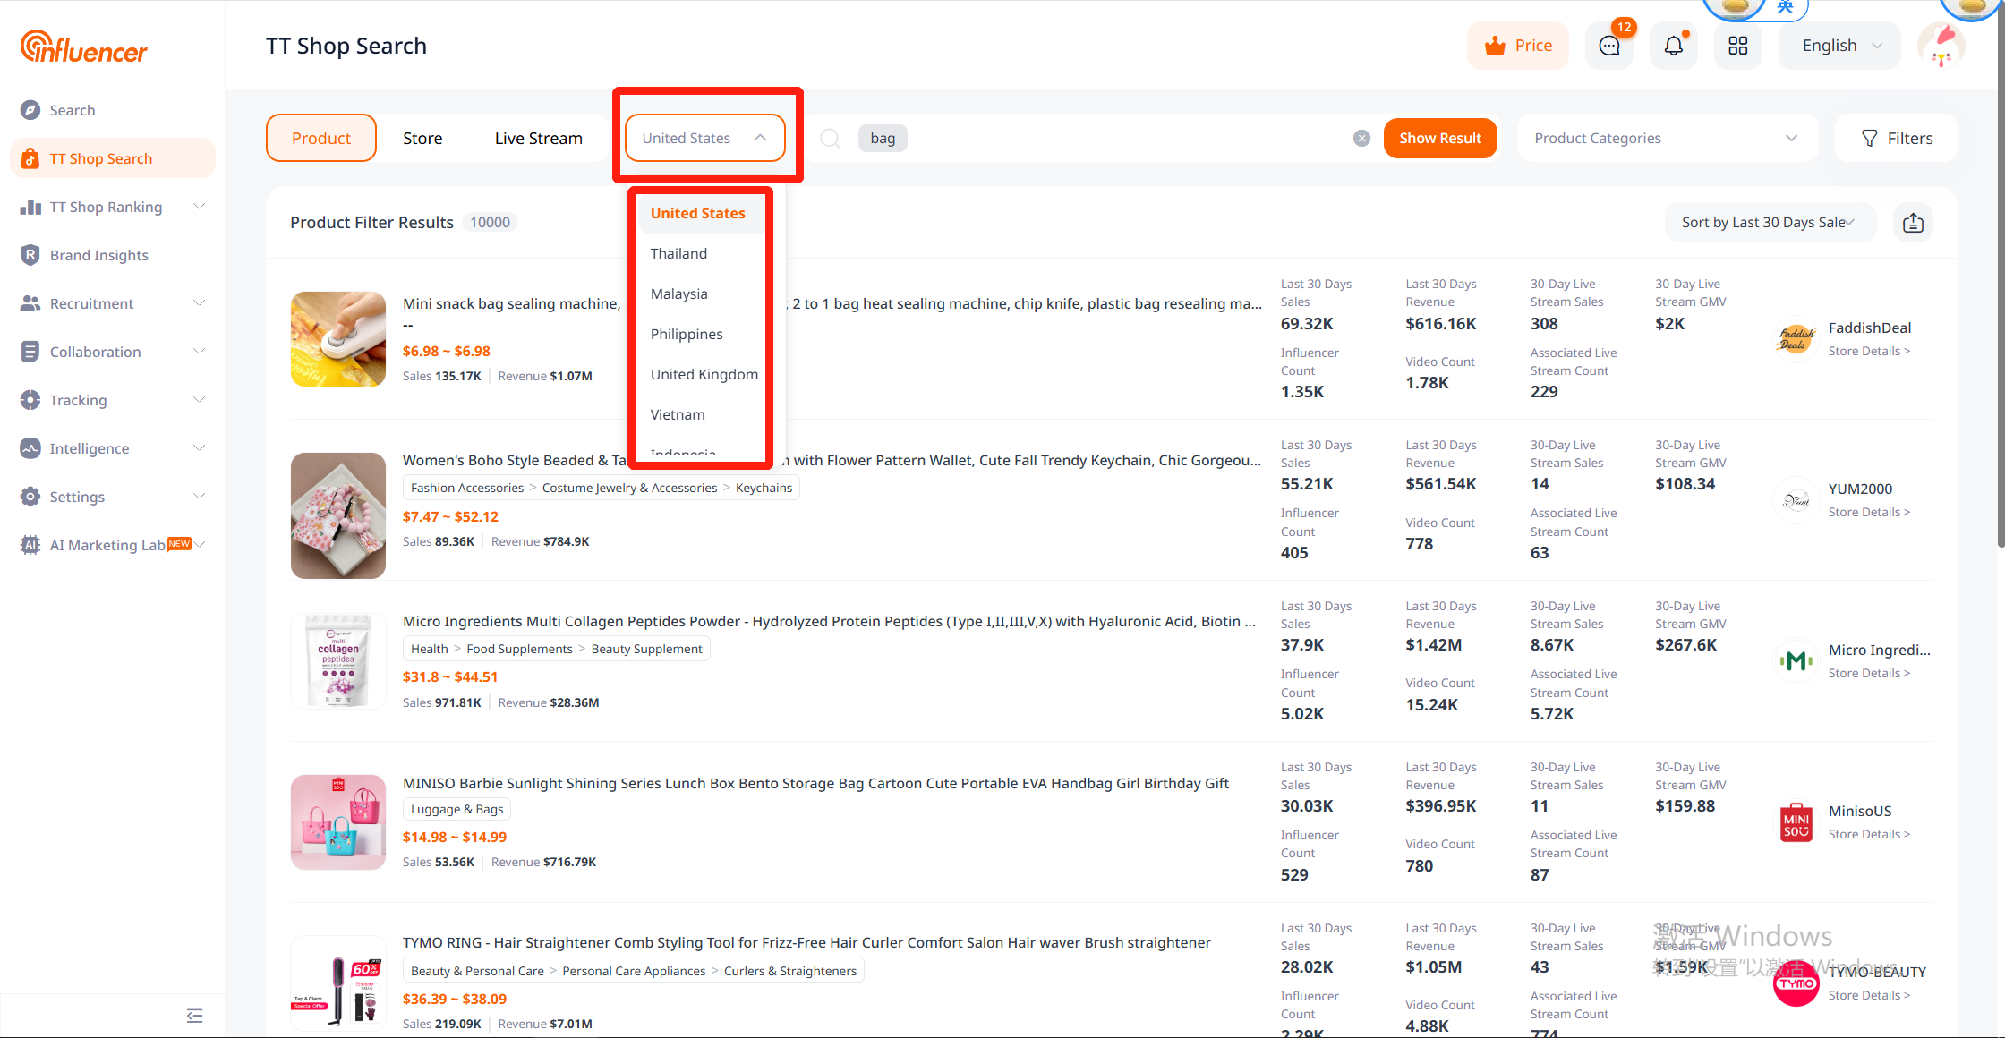
Task: Click the notification bell icon
Action: click(1673, 46)
